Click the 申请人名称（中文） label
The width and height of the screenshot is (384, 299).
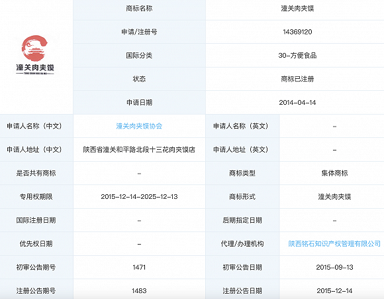35,126
